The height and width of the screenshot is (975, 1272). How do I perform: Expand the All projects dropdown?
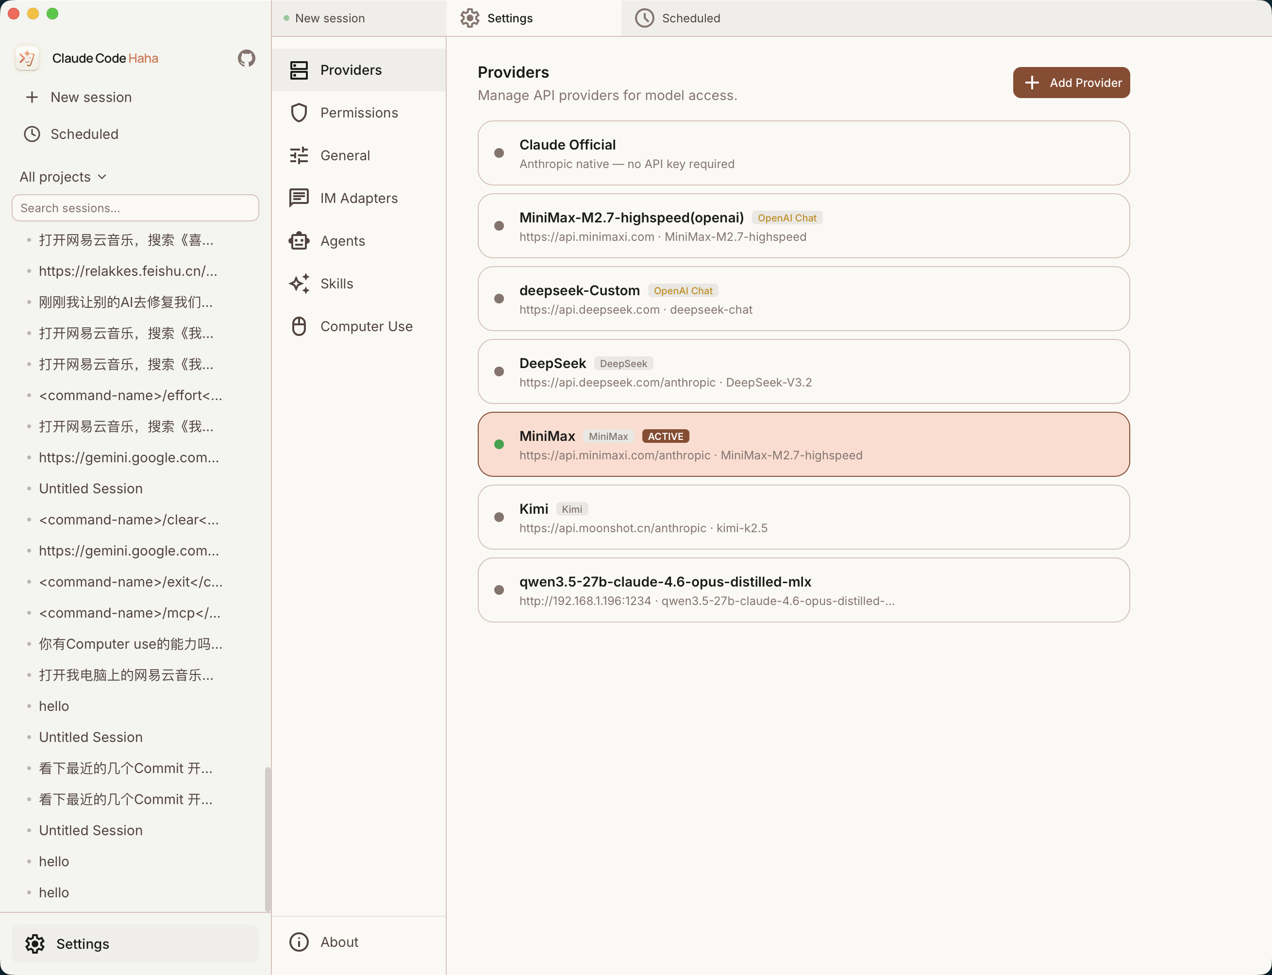click(63, 176)
